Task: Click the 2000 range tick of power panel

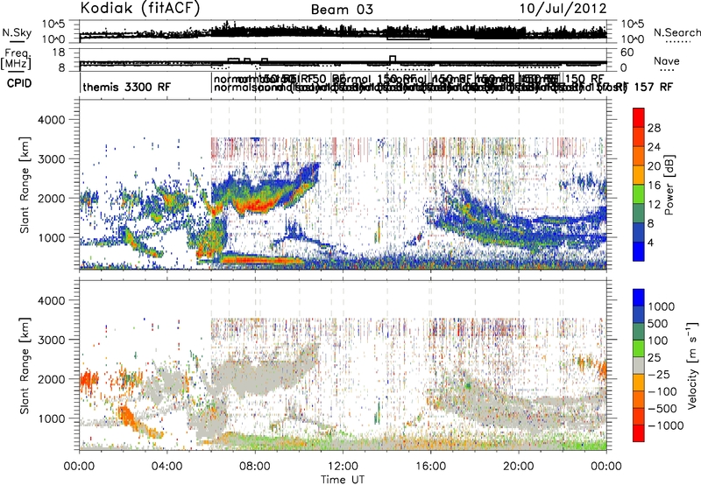Action: coord(52,198)
